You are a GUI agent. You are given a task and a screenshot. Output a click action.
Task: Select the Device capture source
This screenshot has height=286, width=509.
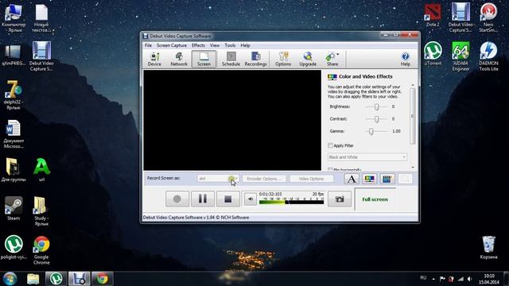154,59
